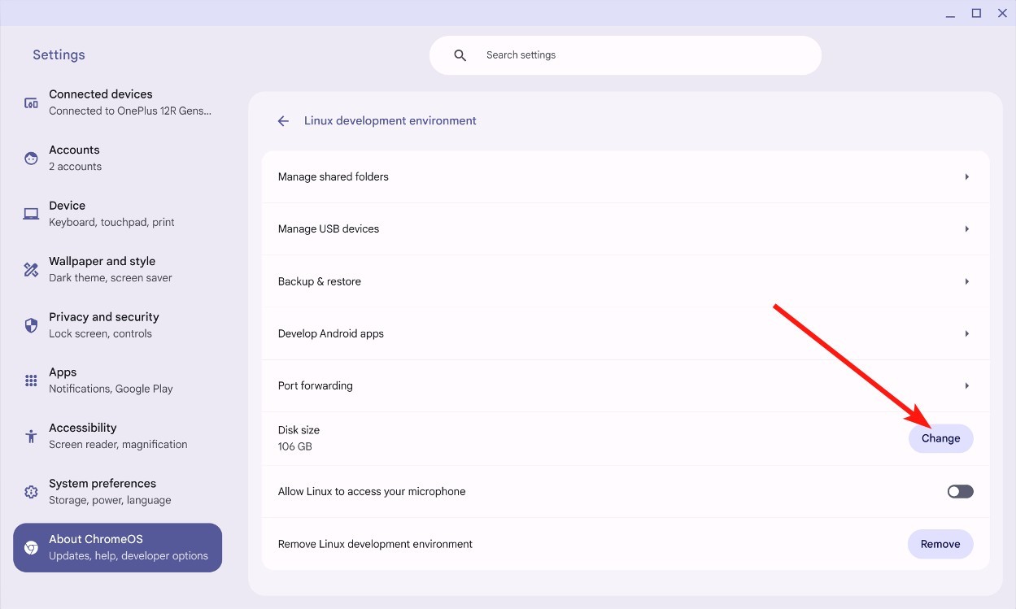The width and height of the screenshot is (1016, 609).
Task: Expand Backup & restore arrow
Action: click(x=966, y=281)
